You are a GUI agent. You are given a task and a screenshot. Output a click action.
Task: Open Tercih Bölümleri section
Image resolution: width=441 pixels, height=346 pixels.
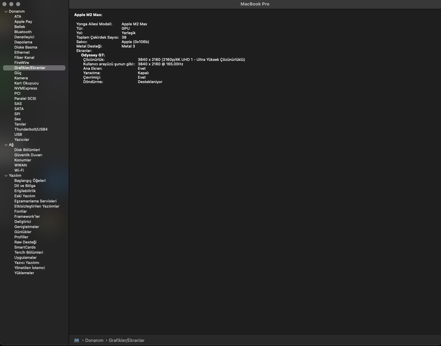pyautogui.click(x=29, y=252)
